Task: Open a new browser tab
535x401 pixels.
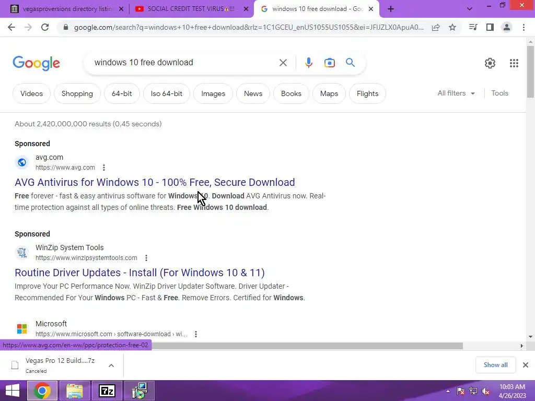Action: point(391,9)
